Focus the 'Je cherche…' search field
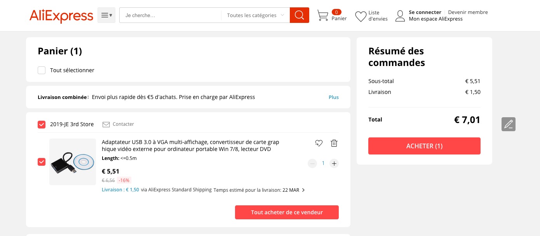The image size is (540, 236). click(x=171, y=15)
